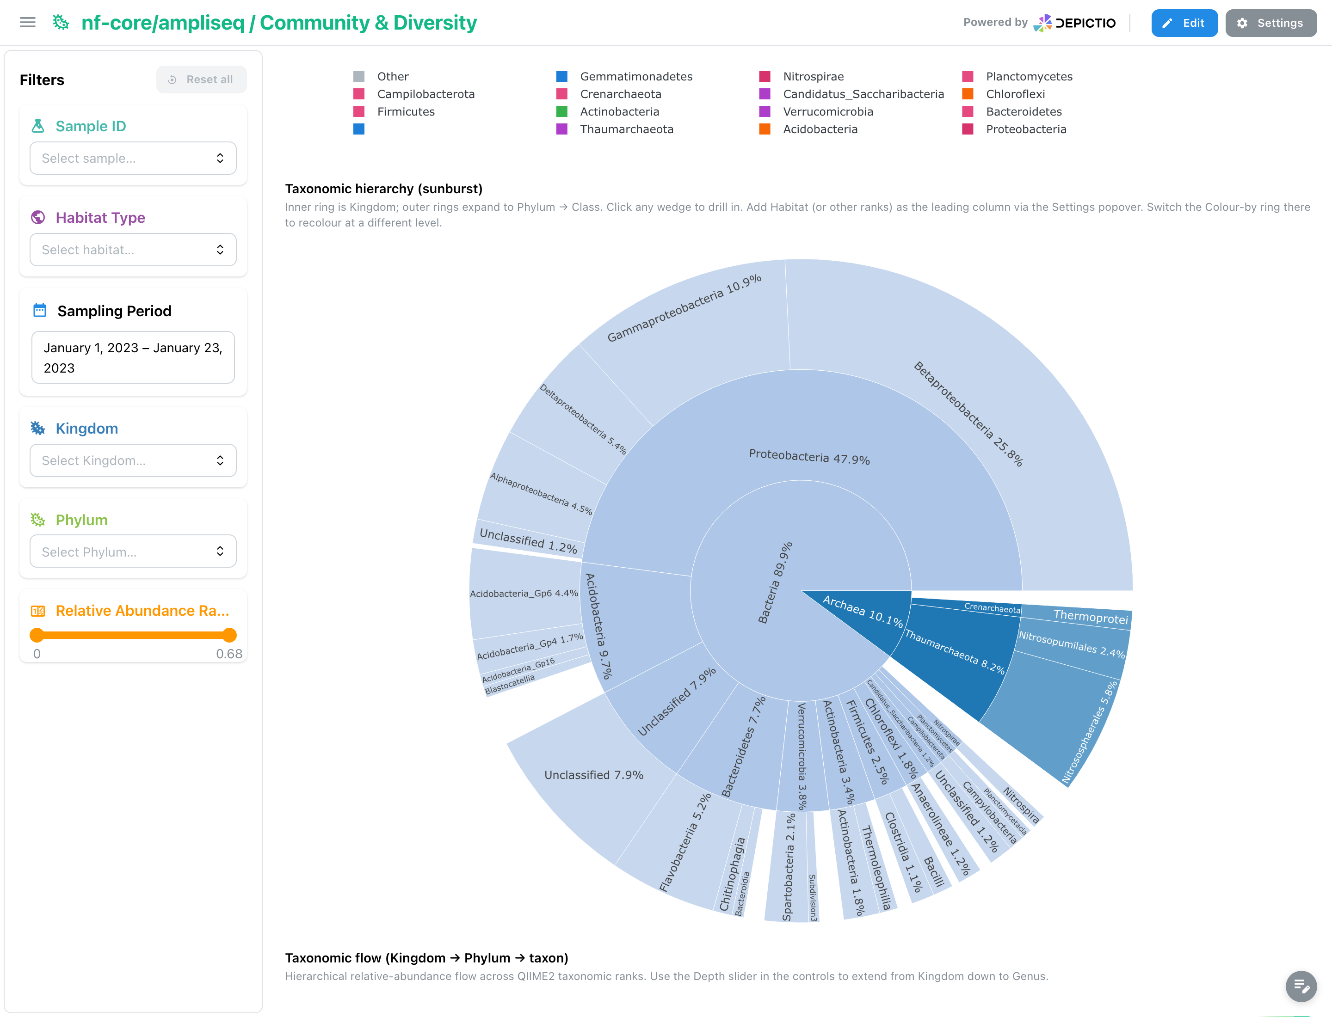Open the floating notes edit icon

coord(1301,986)
